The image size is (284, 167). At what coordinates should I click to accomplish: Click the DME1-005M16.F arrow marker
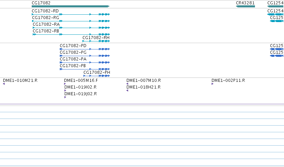coord(65,84)
